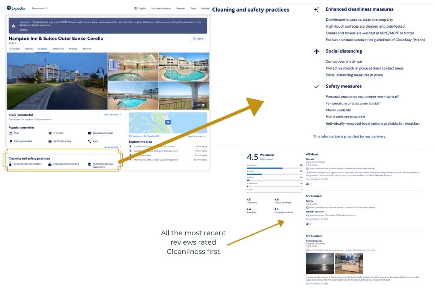Screen dimensions: 435x290
Task: Click the Free WiFi icon
Action: pos(50,133)
